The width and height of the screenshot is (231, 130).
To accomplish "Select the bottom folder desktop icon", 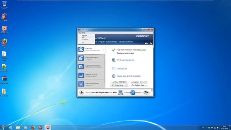I will [x=4, y=92].
